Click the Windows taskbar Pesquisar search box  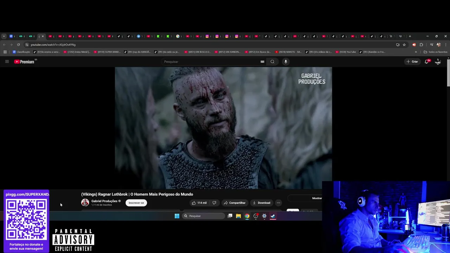click(x=204, y=216)
